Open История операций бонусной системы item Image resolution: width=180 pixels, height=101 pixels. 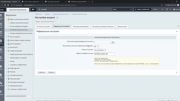21,33
